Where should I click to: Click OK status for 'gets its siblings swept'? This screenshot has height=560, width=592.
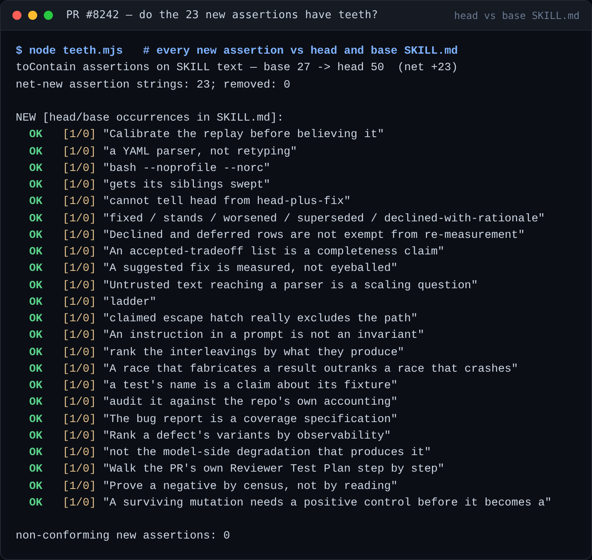click(36, 184)
